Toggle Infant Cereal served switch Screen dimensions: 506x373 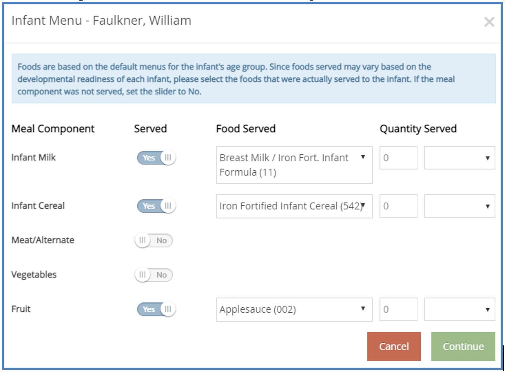[x=156, y=206]
